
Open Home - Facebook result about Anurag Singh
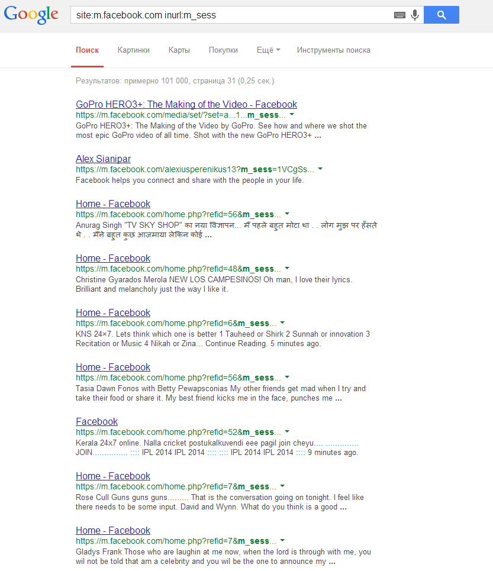(113, 204)
